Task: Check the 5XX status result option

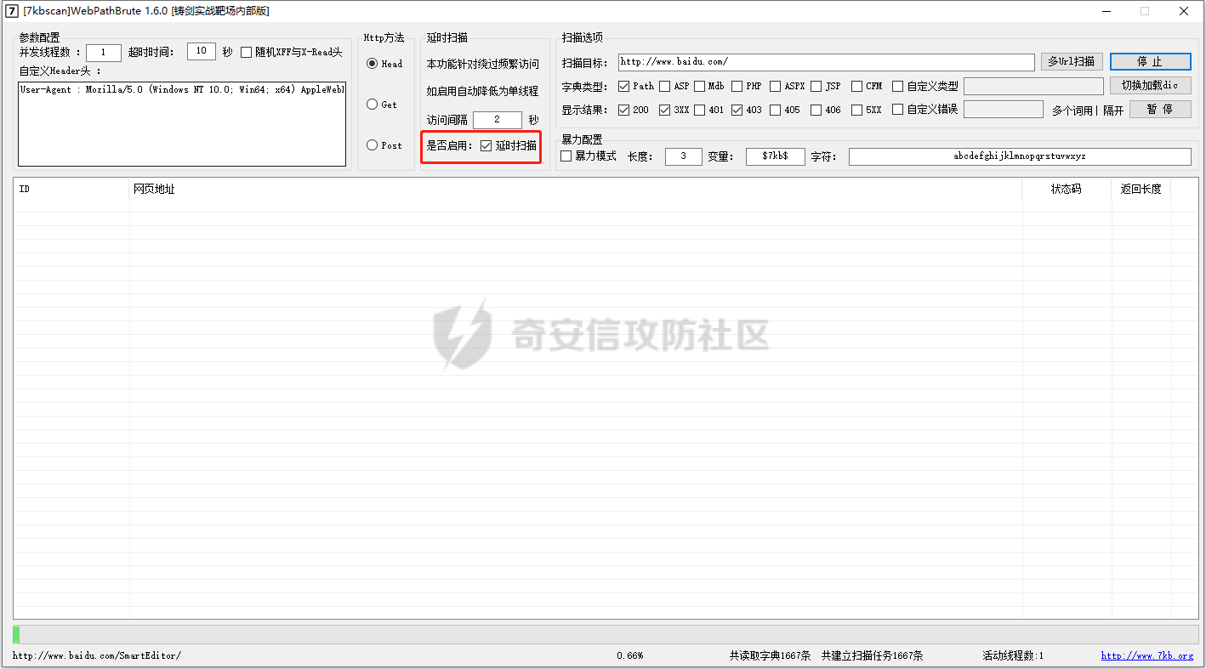Action: click(856, 110)
